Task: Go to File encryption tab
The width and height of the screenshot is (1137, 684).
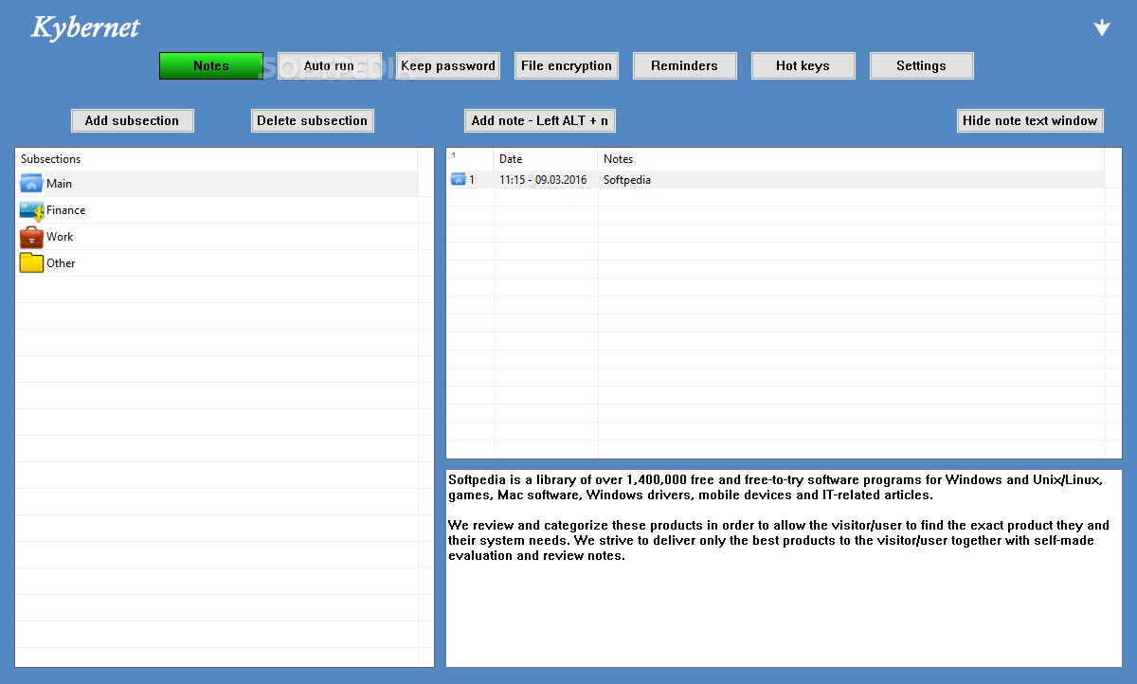Action: (x=566, y=66)
